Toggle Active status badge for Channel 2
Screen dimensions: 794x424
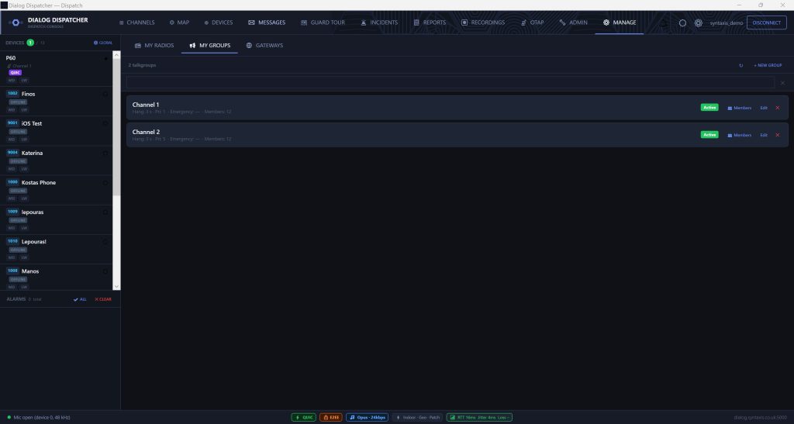click(709, 135)
